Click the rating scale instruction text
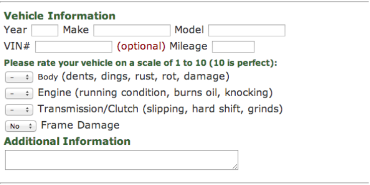 [x=141, y=63]
